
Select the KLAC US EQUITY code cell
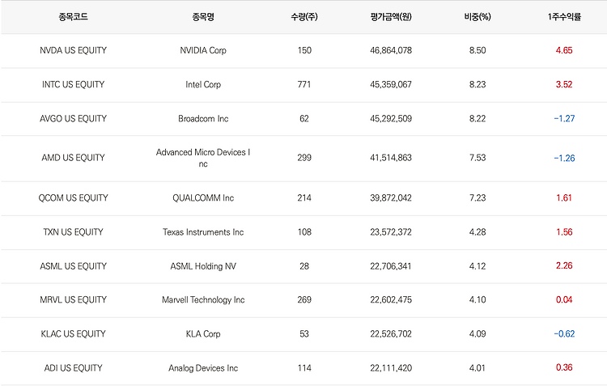tap(73, 333)
